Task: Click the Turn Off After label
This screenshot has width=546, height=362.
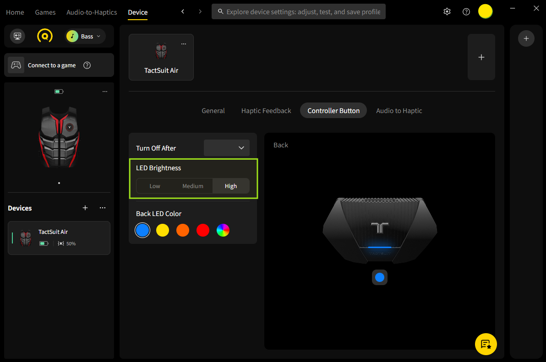Action: 156,148
